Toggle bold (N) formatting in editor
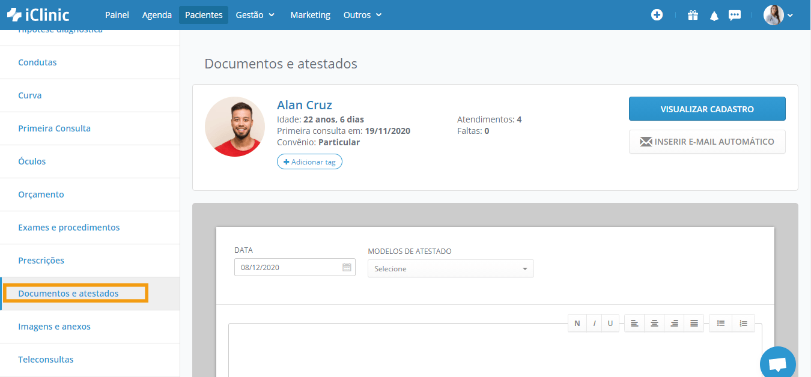Viewport: 811px width, 377px height. (x=577, y=324)
